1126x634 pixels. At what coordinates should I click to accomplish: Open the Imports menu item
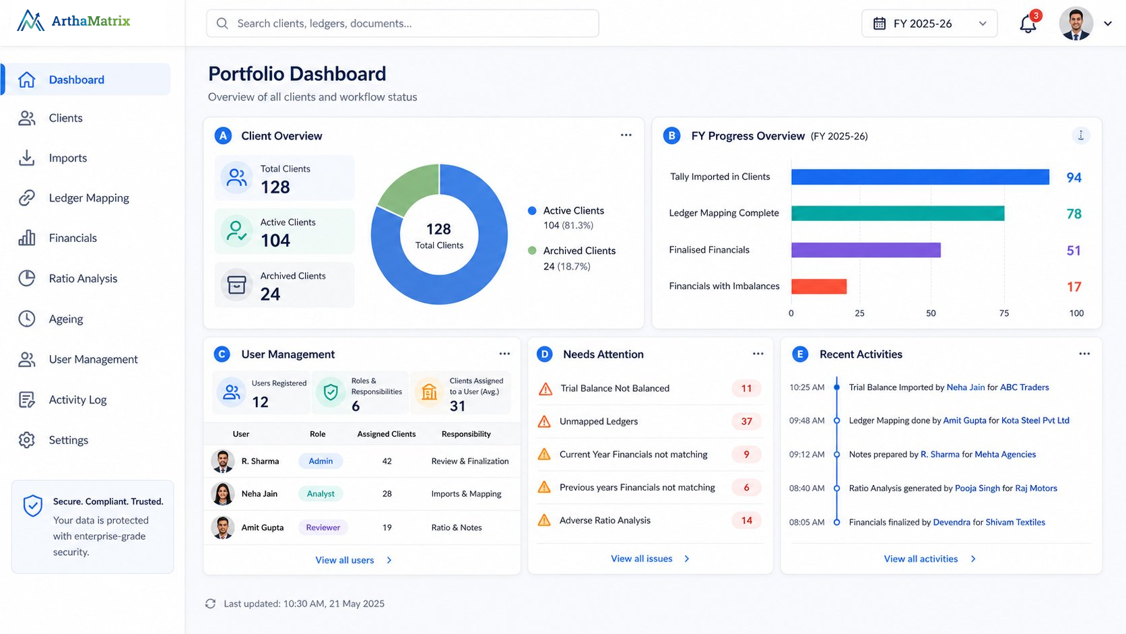[x=86, y=158]
